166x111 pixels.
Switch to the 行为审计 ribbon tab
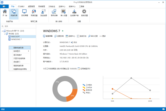(21, 6)
